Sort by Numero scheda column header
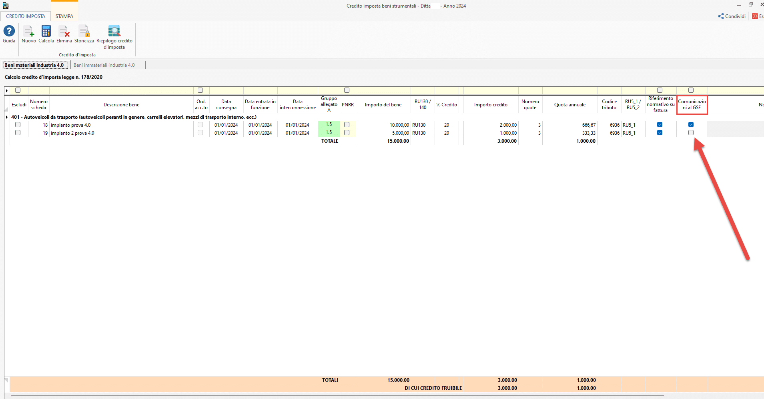The image size is (764, 399). [39, 105]
